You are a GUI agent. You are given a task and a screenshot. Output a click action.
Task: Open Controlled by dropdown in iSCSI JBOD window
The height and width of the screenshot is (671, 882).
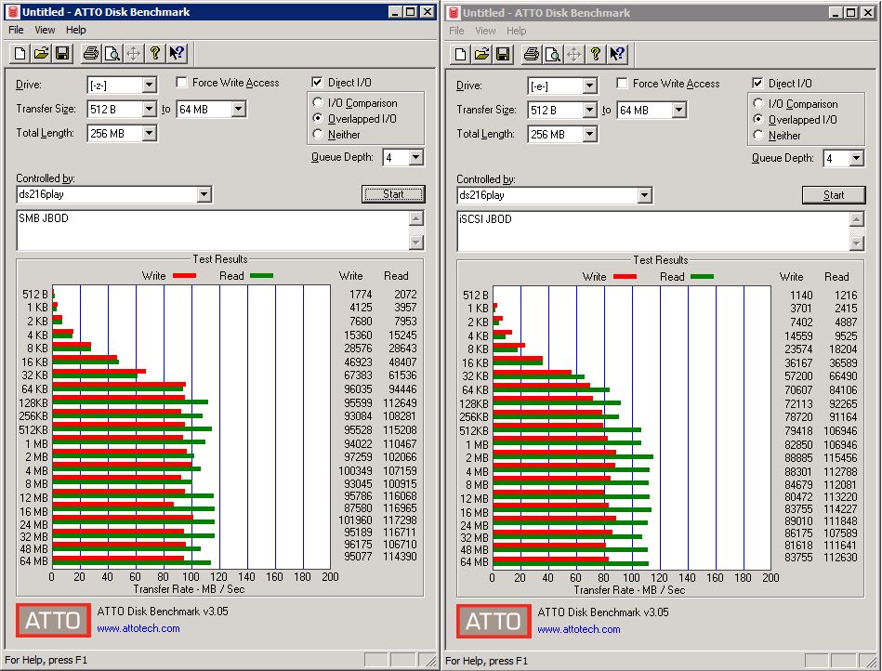(645, 196)
